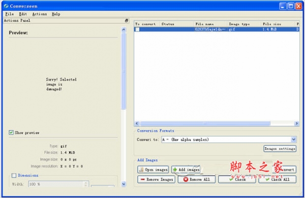Click the Converseen app icon in title bar
This screenshot has height=198, width=305.
click(6, 6)
